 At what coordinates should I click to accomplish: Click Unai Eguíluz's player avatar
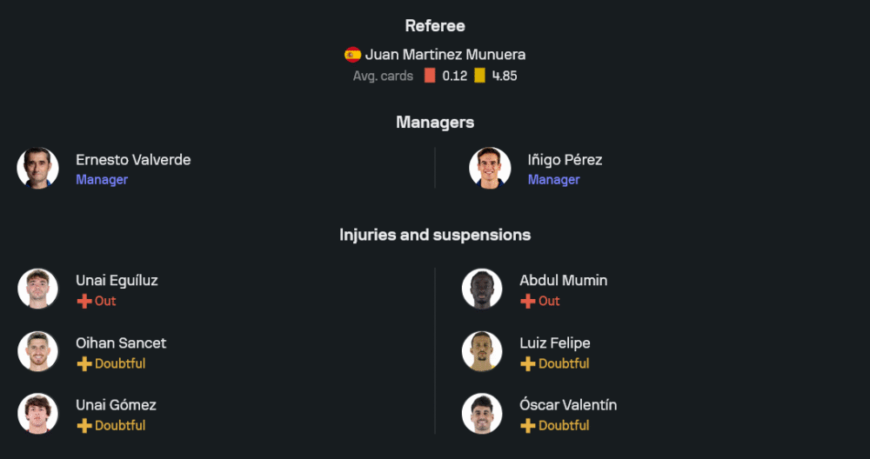tap(38, 289)
